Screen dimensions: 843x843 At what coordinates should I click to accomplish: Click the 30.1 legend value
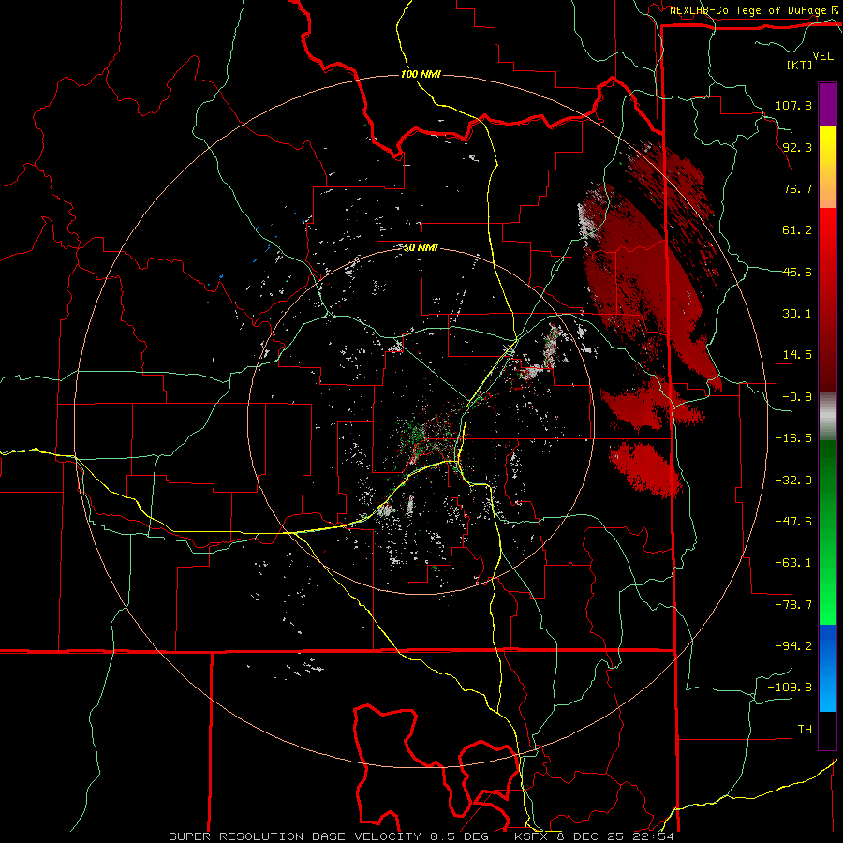tap(797, 314)
